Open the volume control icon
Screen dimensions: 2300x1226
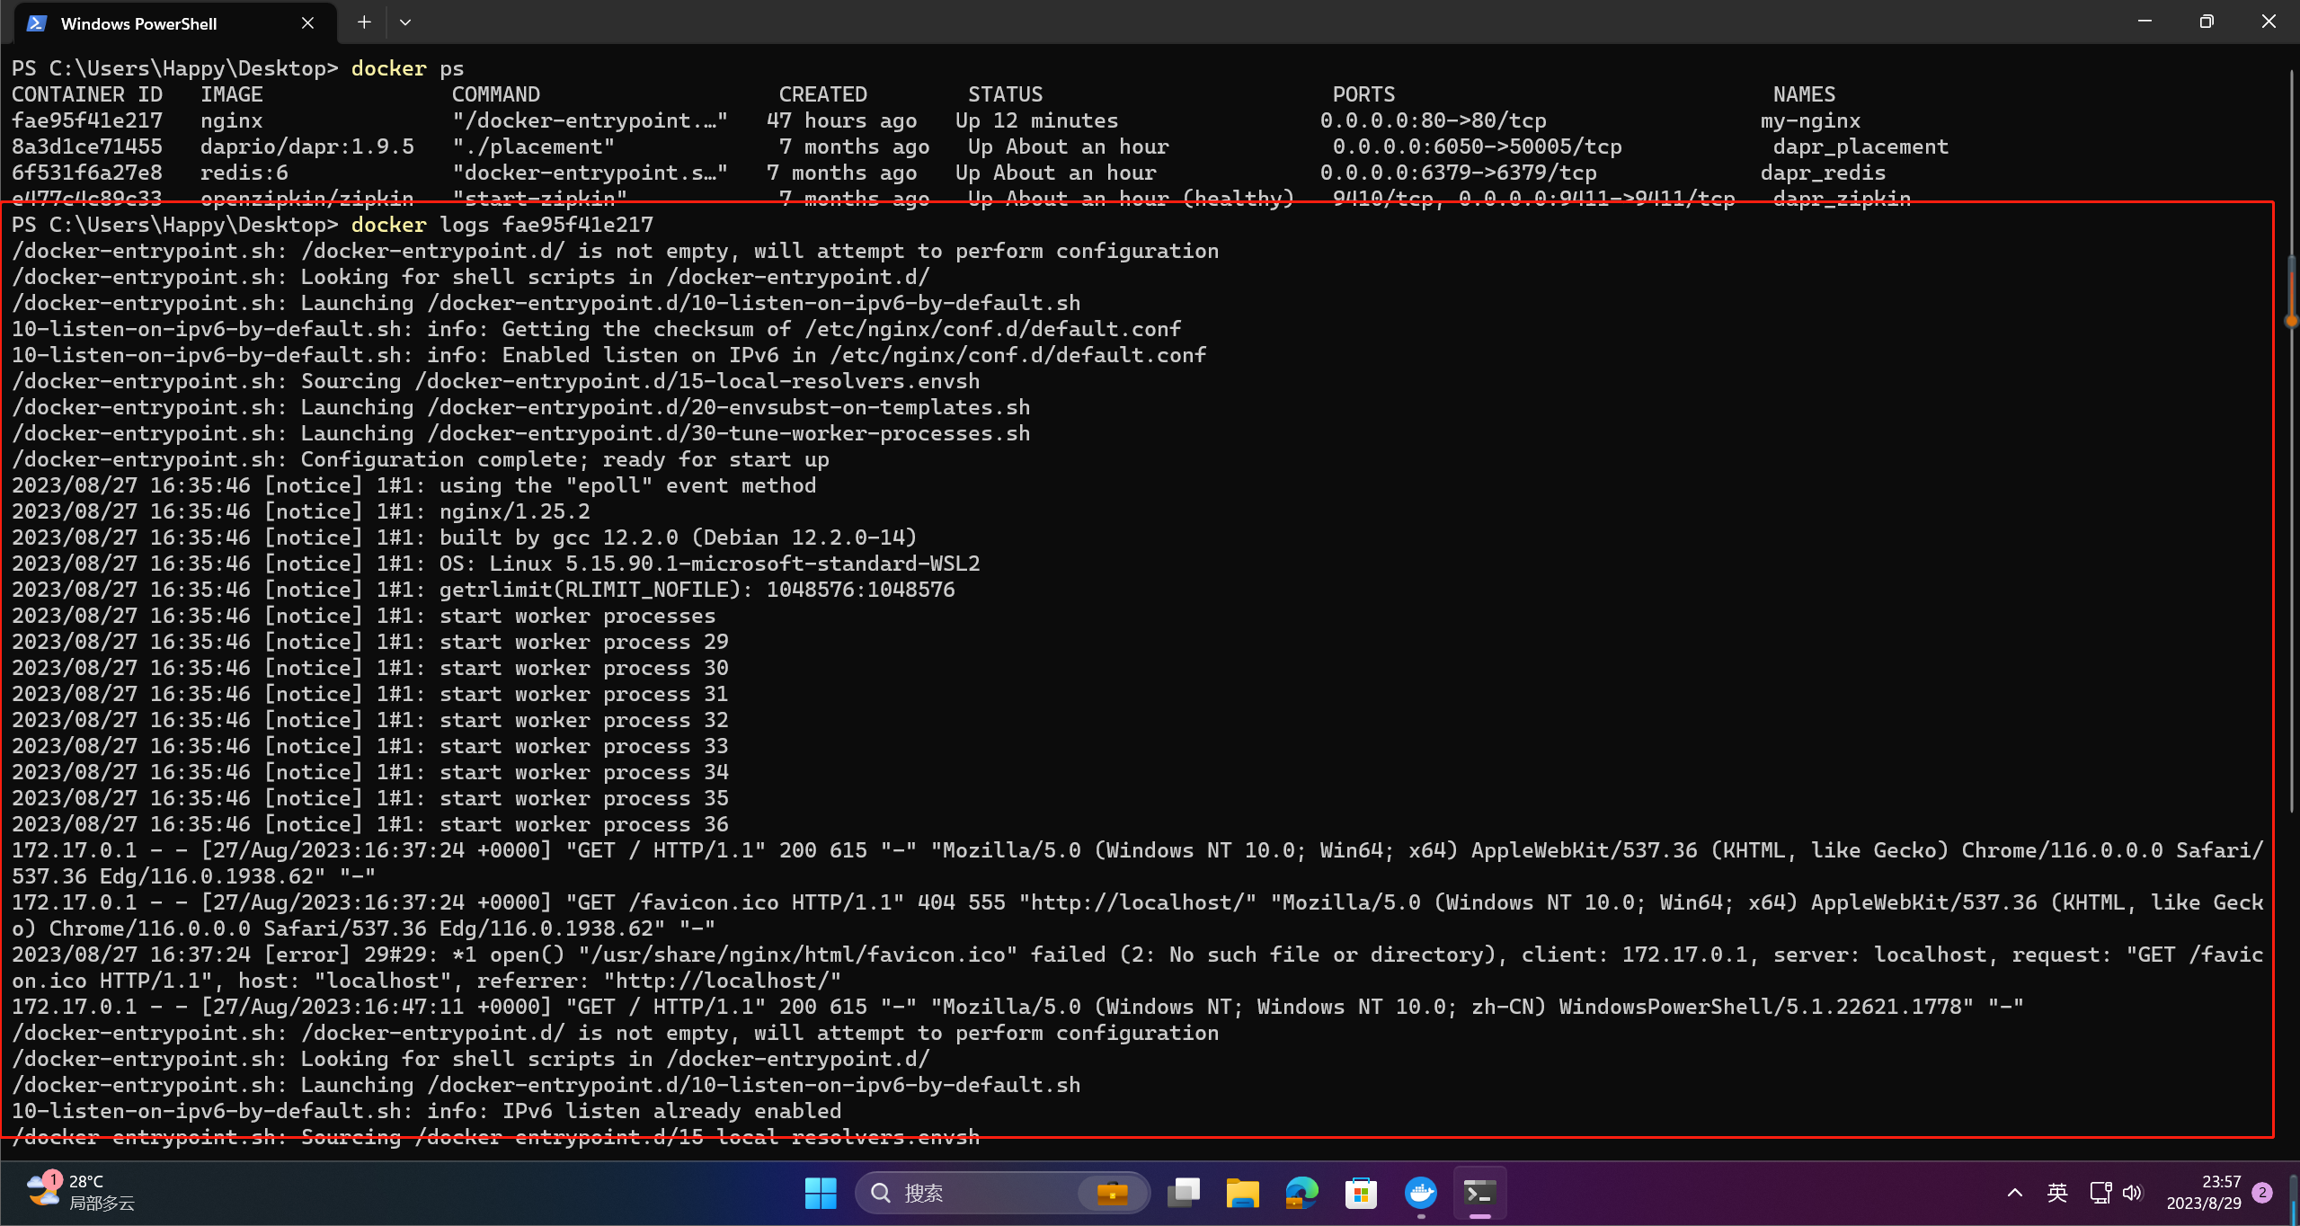click(x=2132, y=1193)
